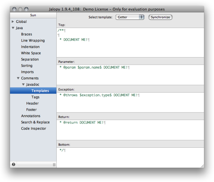Select the Sorting tree item
The height and width of the screenshot is (182, 214).
click(x=27, y=66)
